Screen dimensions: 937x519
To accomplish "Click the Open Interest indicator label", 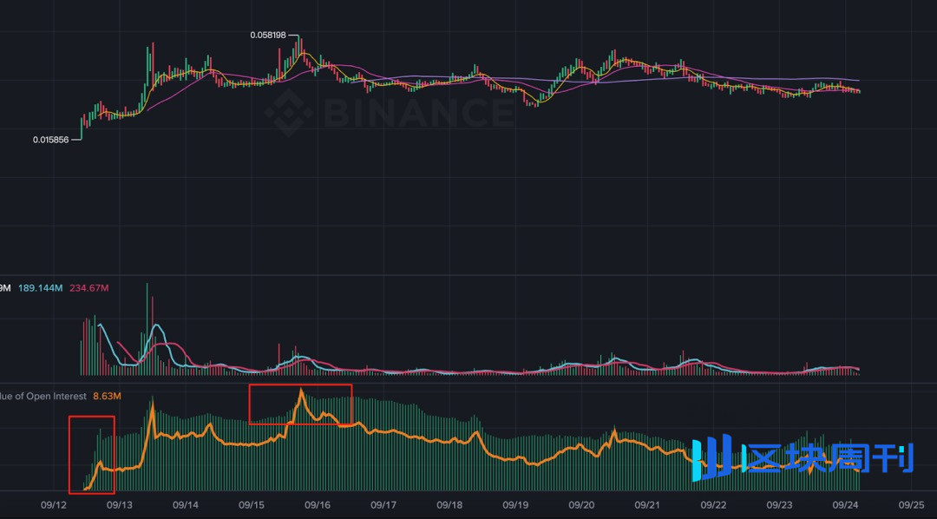I will click(43, 397).
